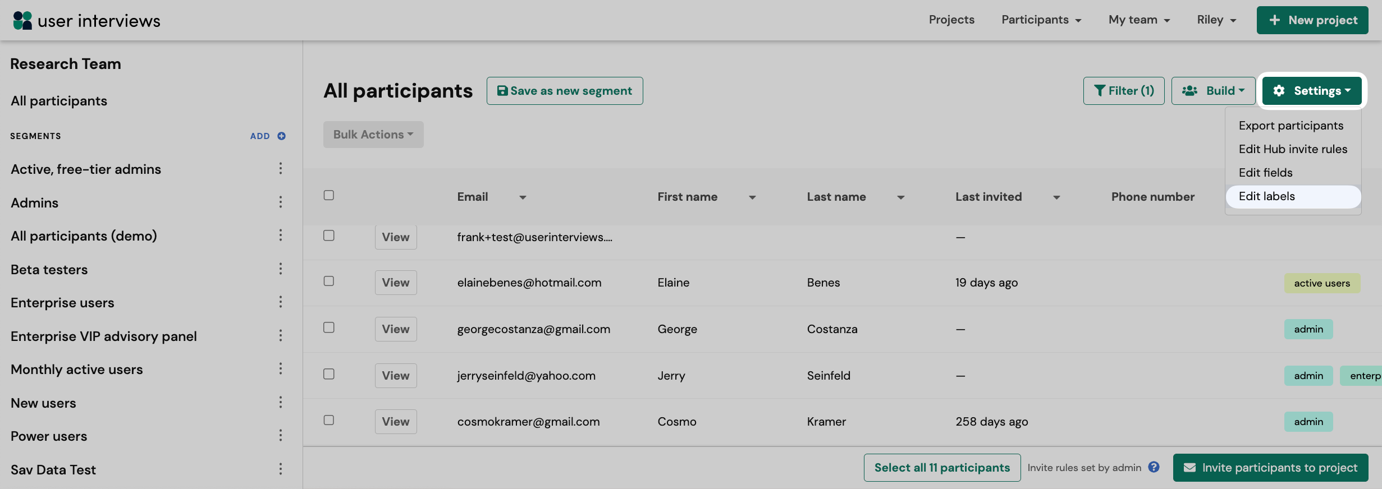Open the Enterprise users segment in sidebar
The image size is (1382, 489).
[x=62, y=303]
